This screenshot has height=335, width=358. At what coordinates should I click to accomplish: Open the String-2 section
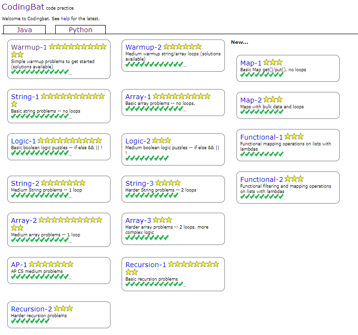pos(25,183)
